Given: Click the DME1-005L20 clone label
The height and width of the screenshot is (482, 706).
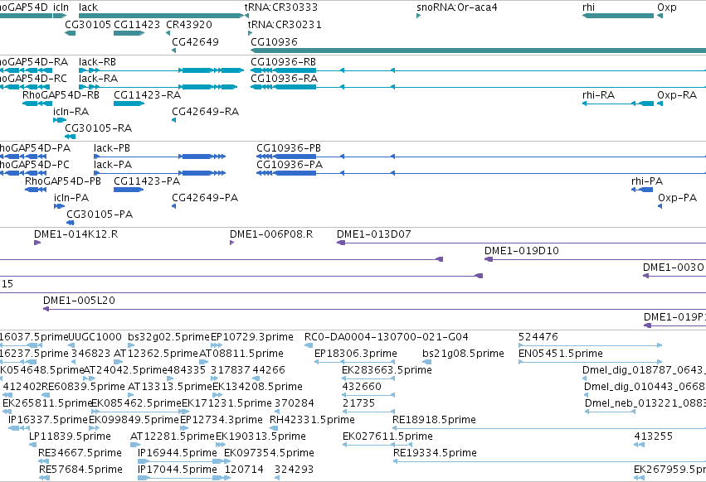Looking at the screenshot, I should (80, 301).
